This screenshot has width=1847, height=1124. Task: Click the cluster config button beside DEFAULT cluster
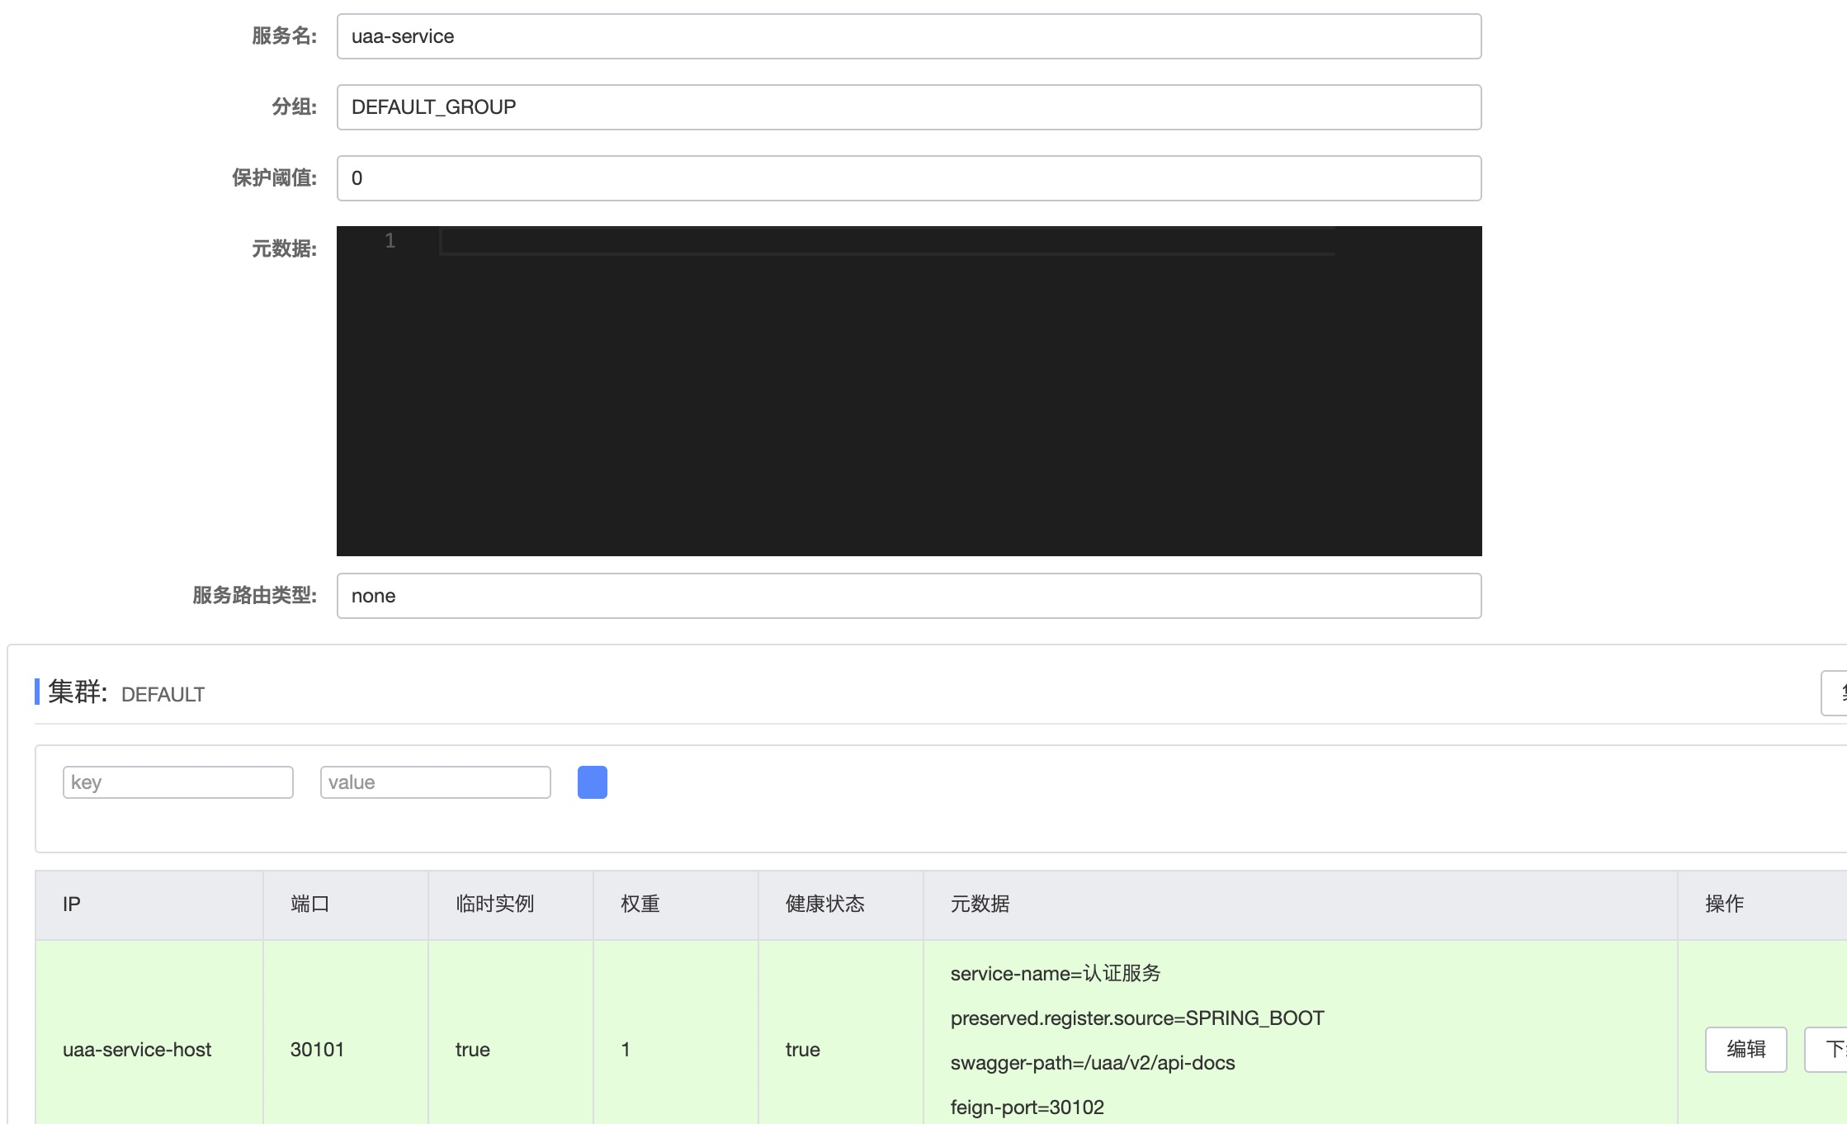[1835, 693]
